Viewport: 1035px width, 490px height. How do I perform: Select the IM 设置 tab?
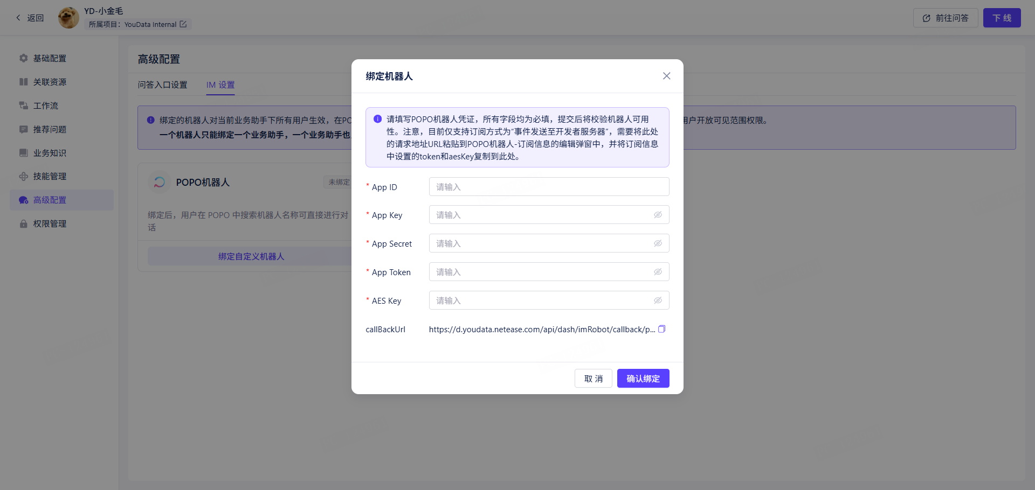pos(220,85)
